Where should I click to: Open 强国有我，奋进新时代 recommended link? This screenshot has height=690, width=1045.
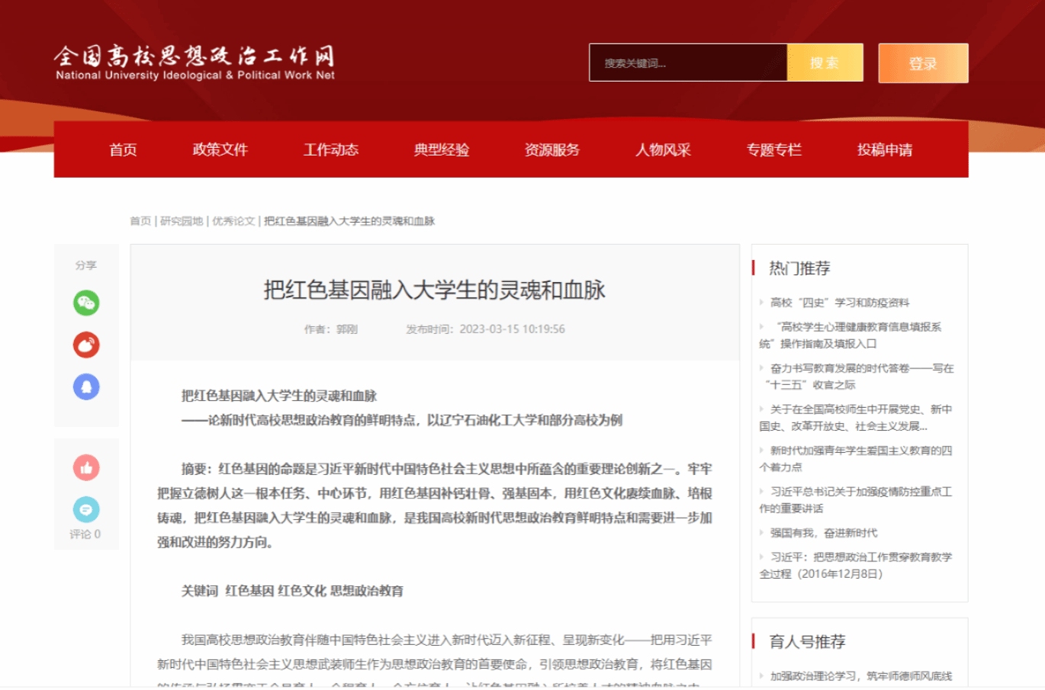[x=823, y=533]
